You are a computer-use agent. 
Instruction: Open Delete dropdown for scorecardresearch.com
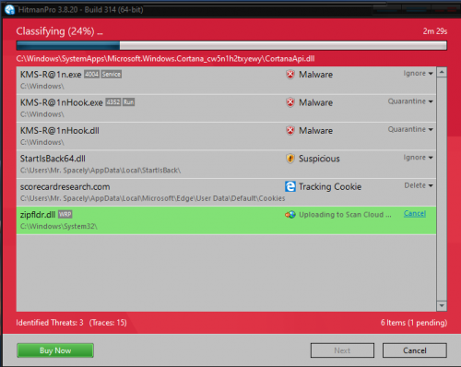coord(419,185)
